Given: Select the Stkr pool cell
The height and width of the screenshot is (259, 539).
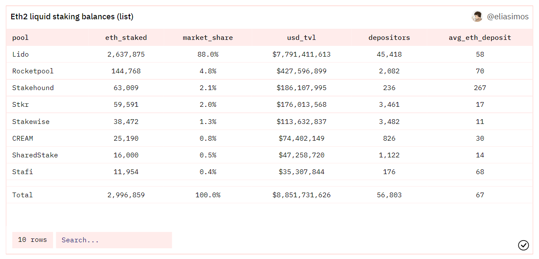Looking at the screenshot, I should point(21,105).
